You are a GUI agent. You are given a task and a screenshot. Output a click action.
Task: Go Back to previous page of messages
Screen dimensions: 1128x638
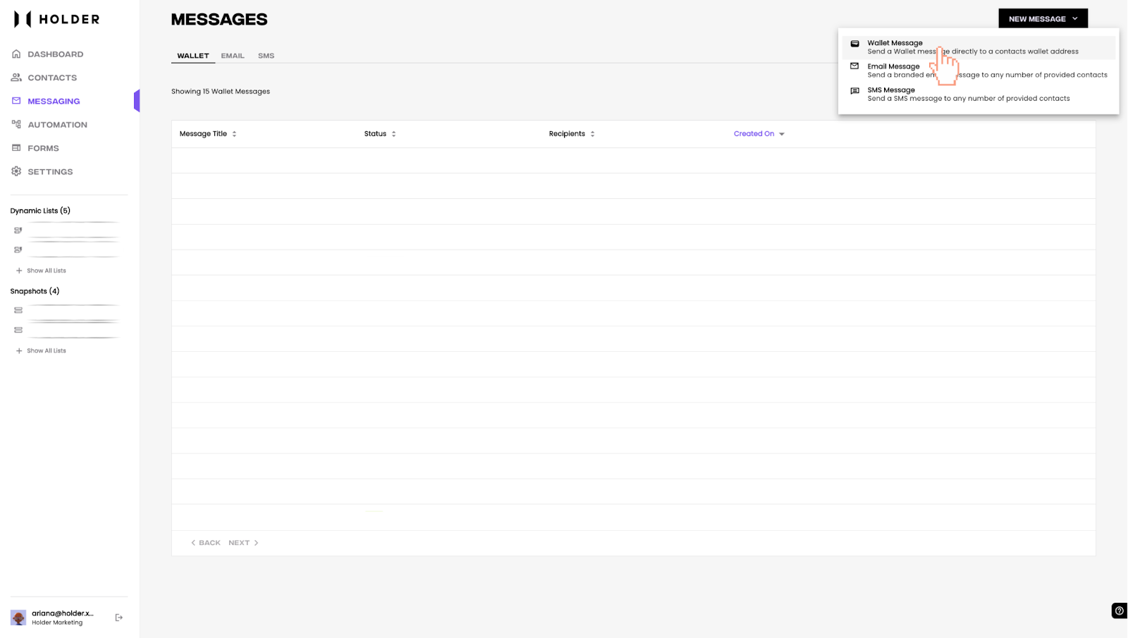click(206, 543)
